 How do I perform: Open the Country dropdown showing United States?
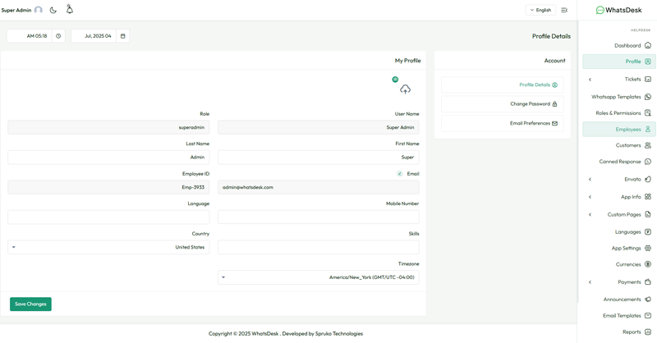coord(108,247)
